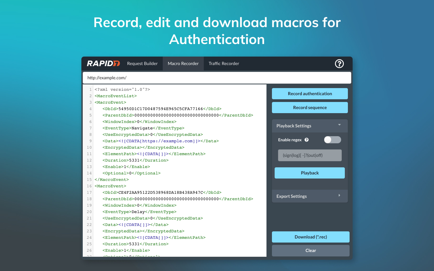Click the tooltip icon next to Enable regex

[x=306, y=140]
